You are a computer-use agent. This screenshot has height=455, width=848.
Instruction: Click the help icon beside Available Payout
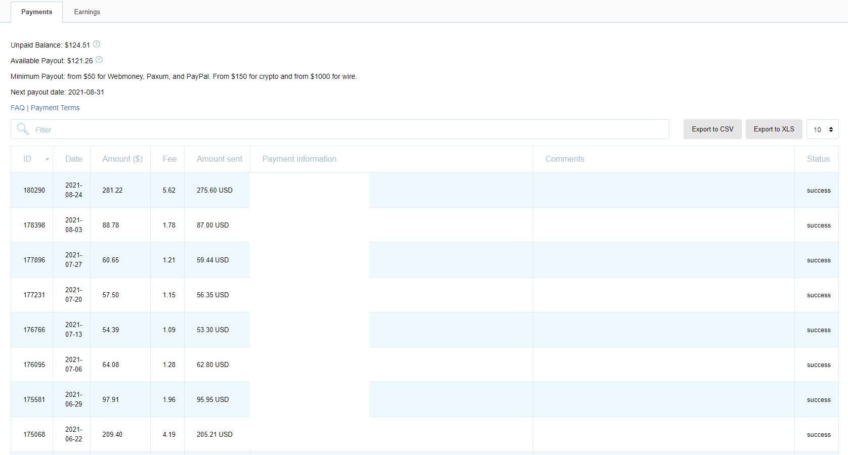pos(99,60)
